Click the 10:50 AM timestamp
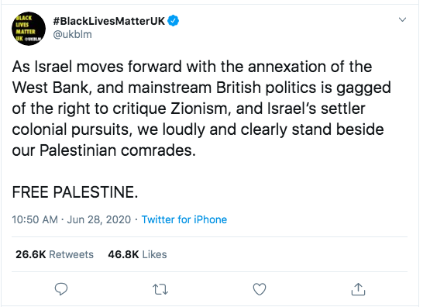Viewport: 430px width, 307px height. 35,219
